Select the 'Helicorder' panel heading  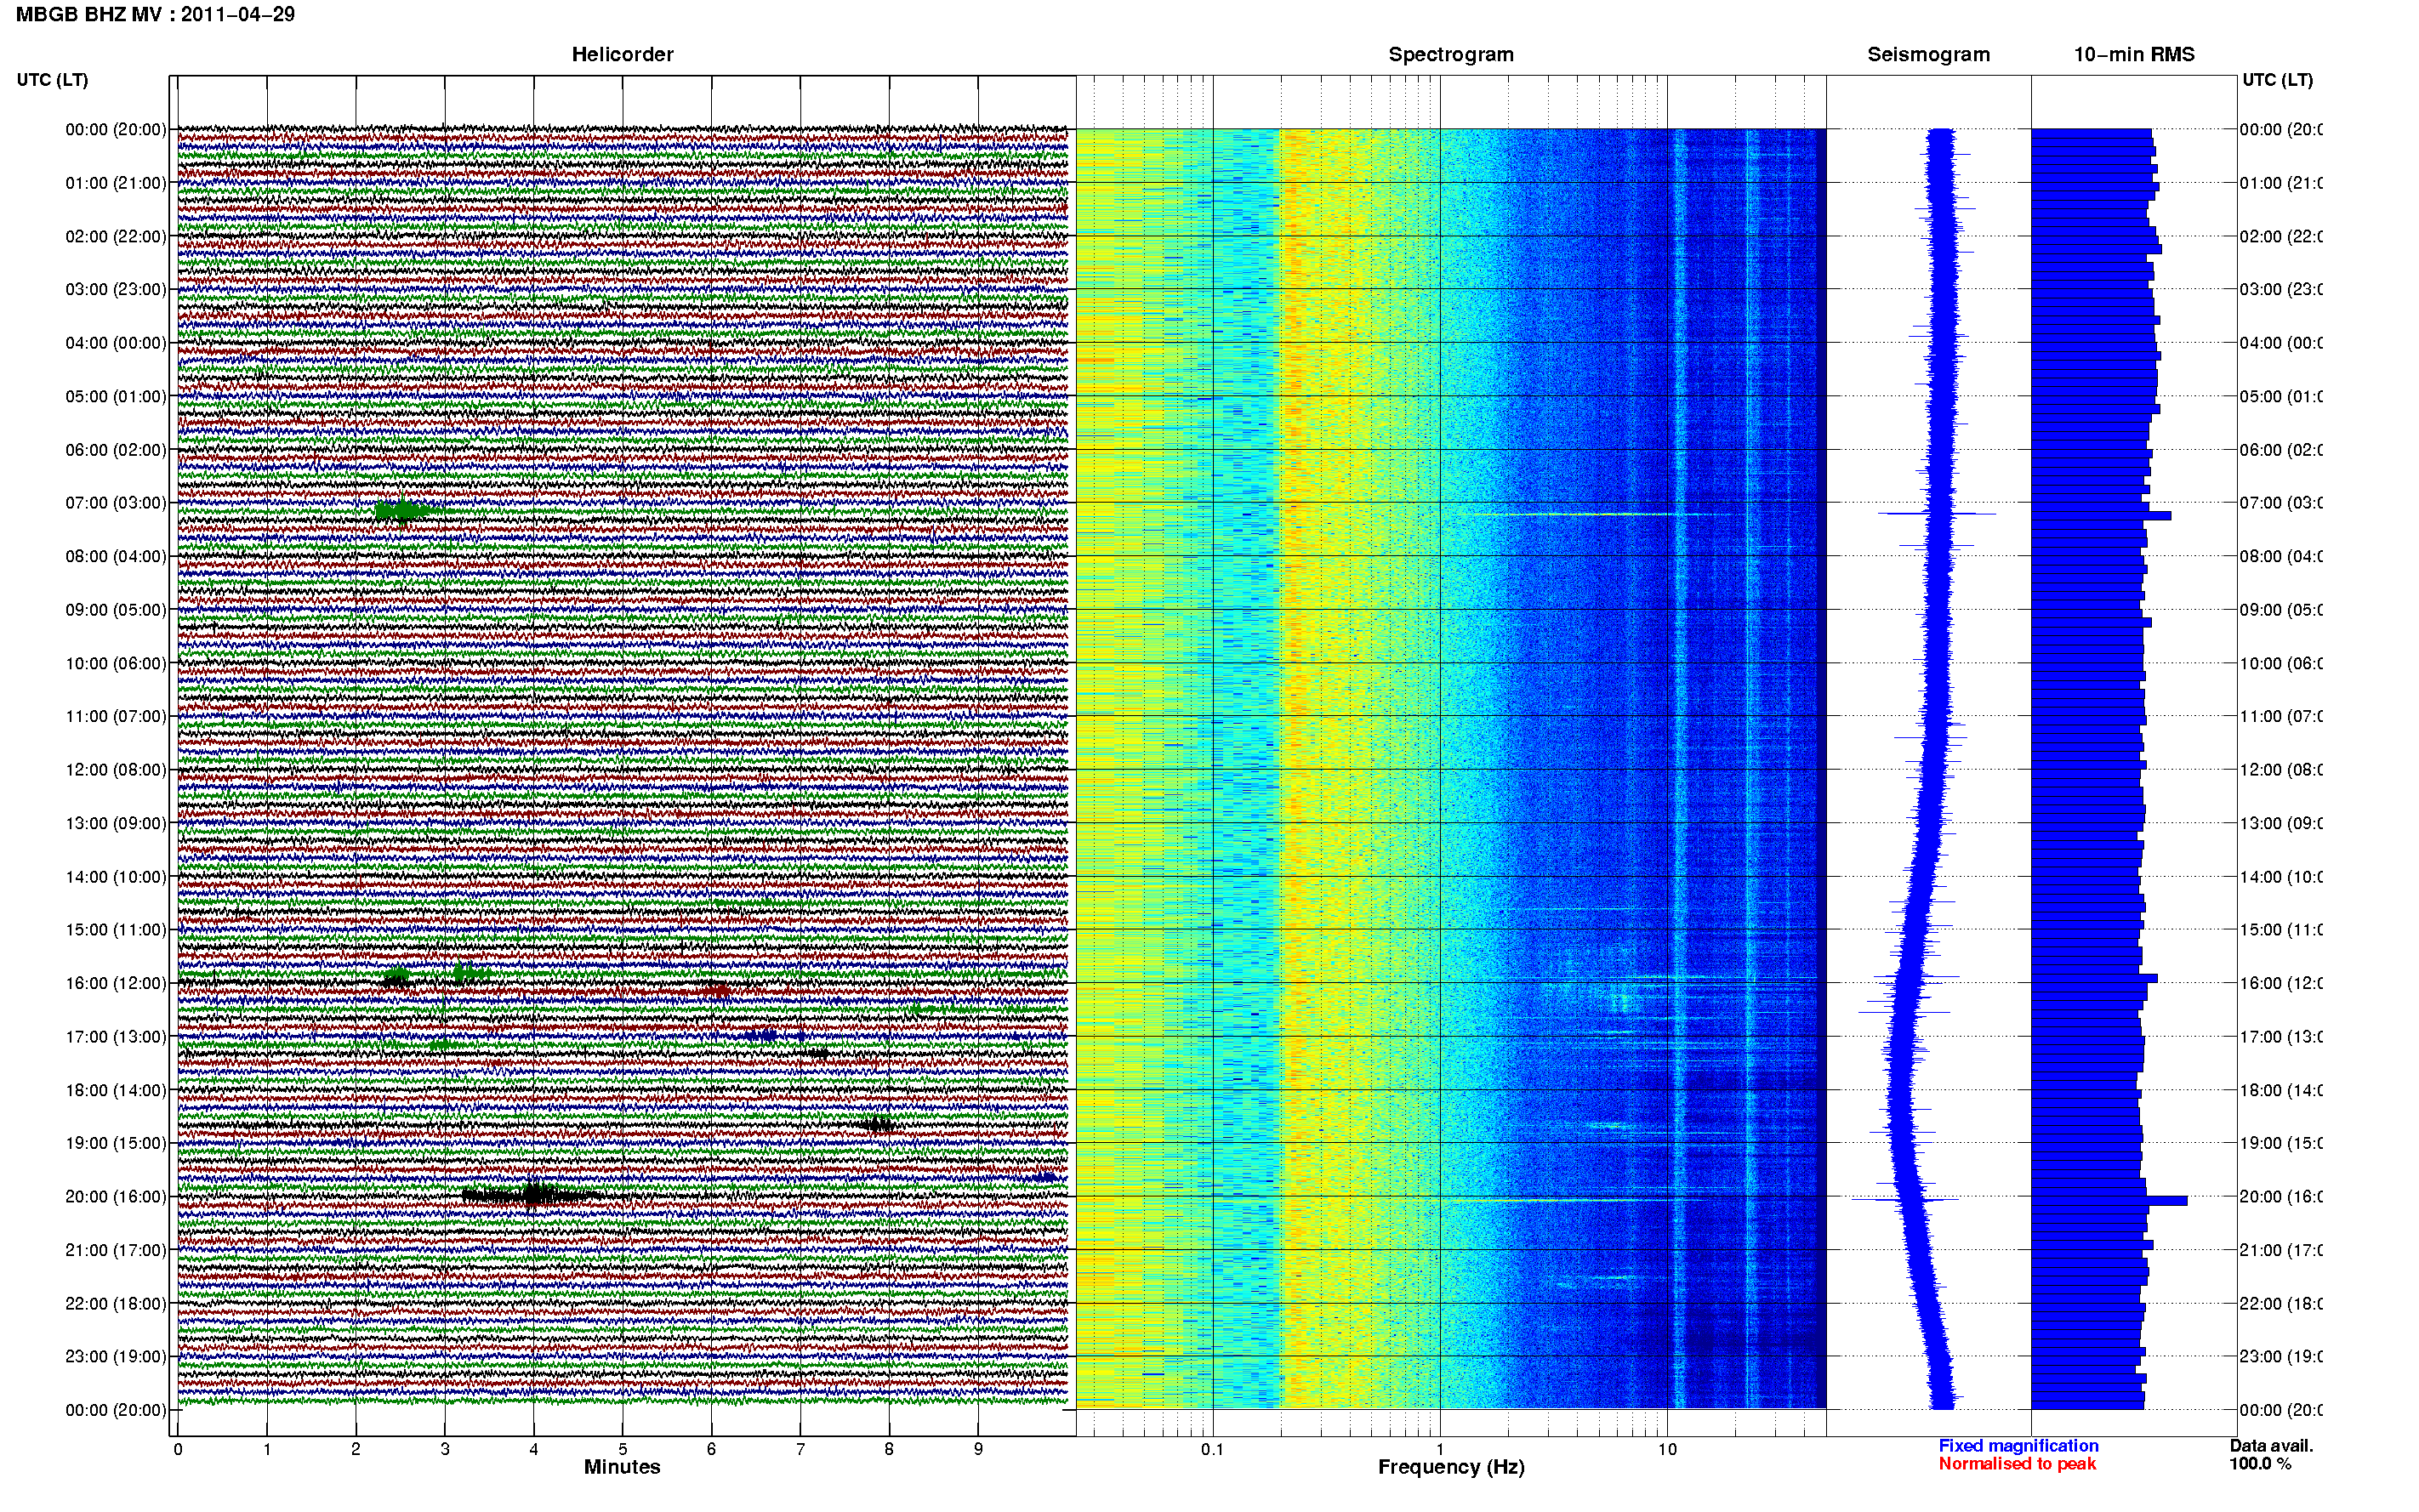click(x=622, y=54)
